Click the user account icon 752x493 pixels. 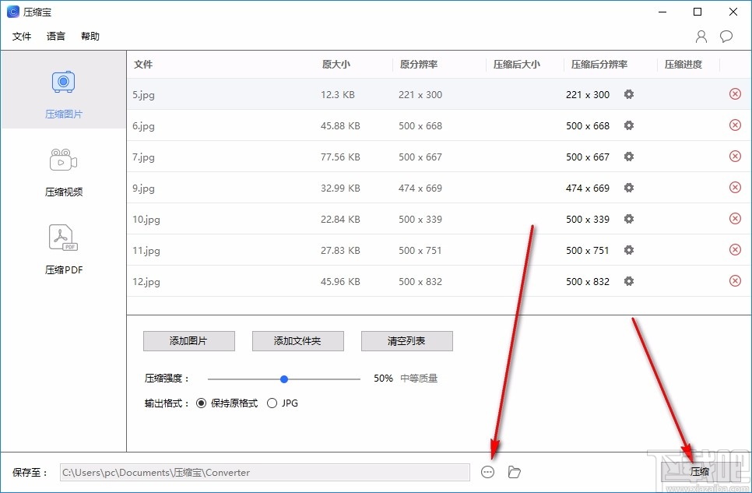700,36
